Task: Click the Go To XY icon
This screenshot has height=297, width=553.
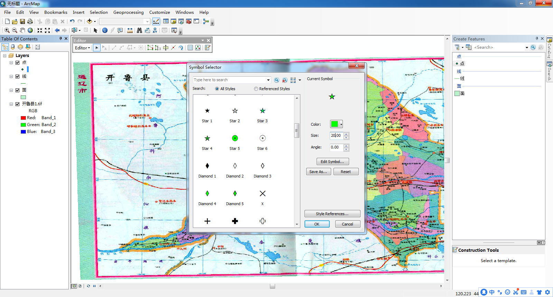Action: click(x=155, y=30)
